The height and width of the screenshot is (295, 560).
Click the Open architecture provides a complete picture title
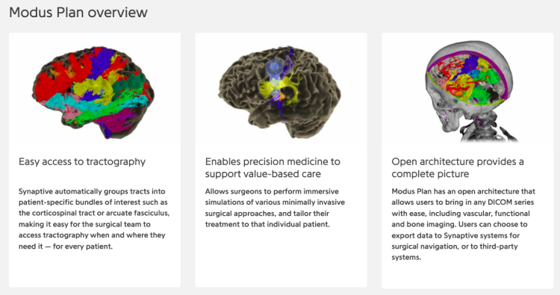458,168
